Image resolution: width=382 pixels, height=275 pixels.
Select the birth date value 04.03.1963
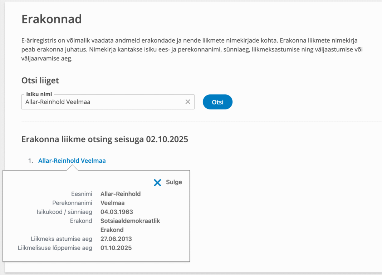(x=117, y=212)
